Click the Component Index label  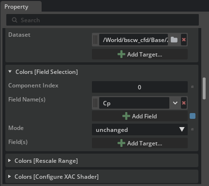click(33, 86)
